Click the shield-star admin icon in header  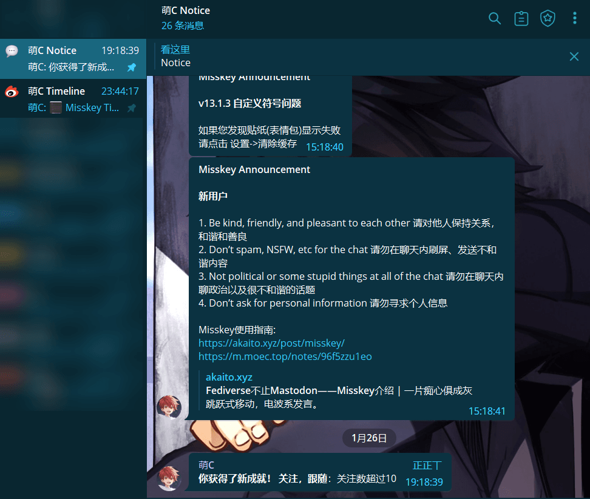pos(548,18)
